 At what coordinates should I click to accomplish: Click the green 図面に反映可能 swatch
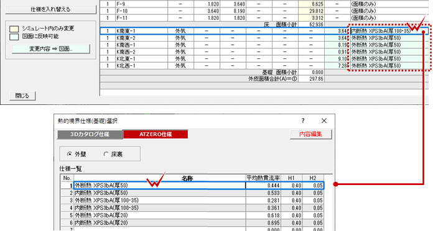point(14,37)
